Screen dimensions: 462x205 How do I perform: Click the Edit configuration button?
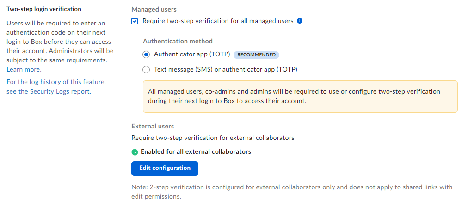click(x=165, y=168)
